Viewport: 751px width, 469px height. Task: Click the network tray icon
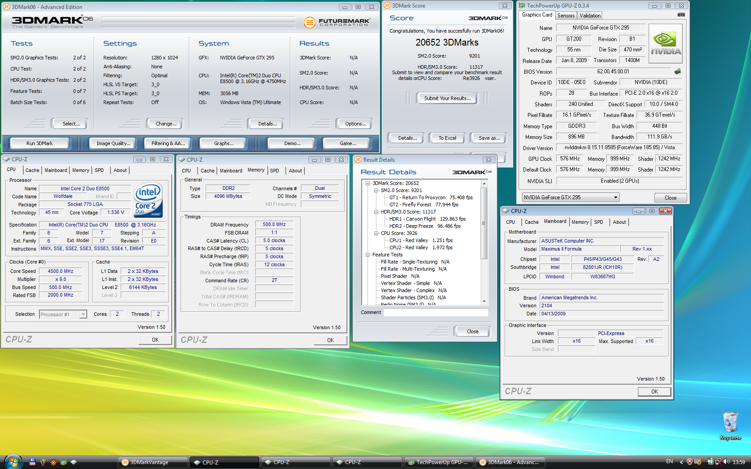(x=718, y=462)
